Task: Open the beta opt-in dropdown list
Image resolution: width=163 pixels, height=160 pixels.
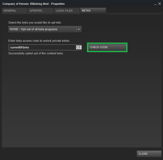Action: (x=45, y=29)
